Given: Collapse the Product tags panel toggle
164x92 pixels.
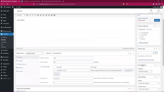Looking at the screenshot, I should click(159, 49).
